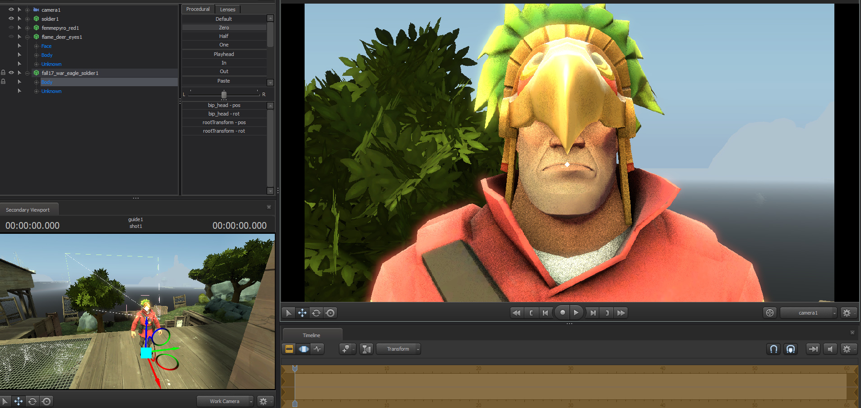Open the Transform dropdown in timeline toolbar

pyautogui.click(x=398, y=349)
